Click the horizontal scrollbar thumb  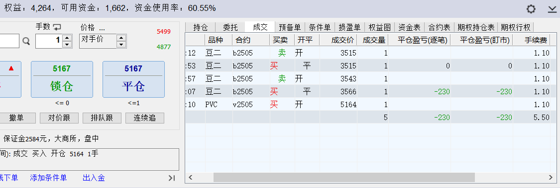click(344, 177)
